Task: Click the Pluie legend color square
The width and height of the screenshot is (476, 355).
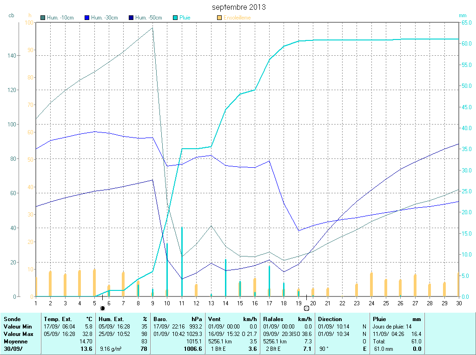Action: pos(175,18)
